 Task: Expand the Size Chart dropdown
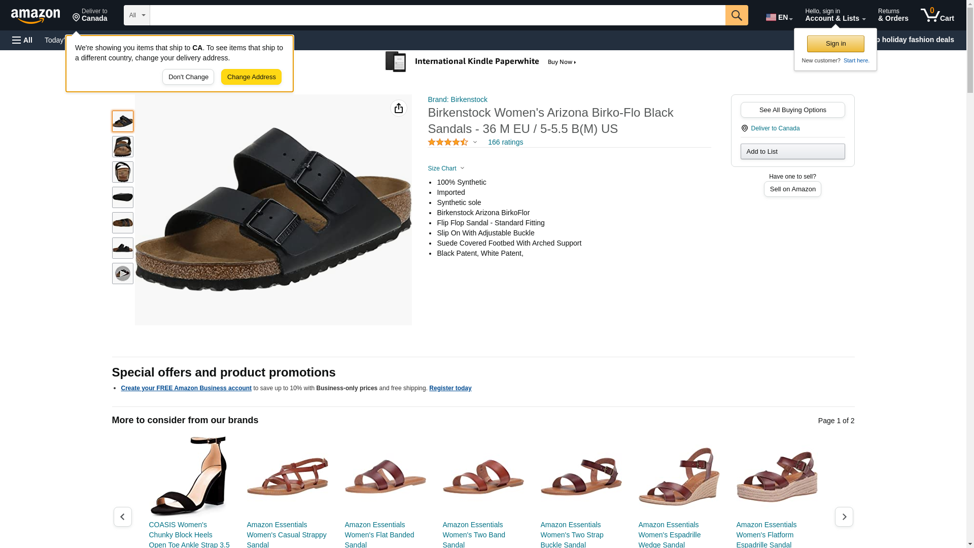point(446,168)
